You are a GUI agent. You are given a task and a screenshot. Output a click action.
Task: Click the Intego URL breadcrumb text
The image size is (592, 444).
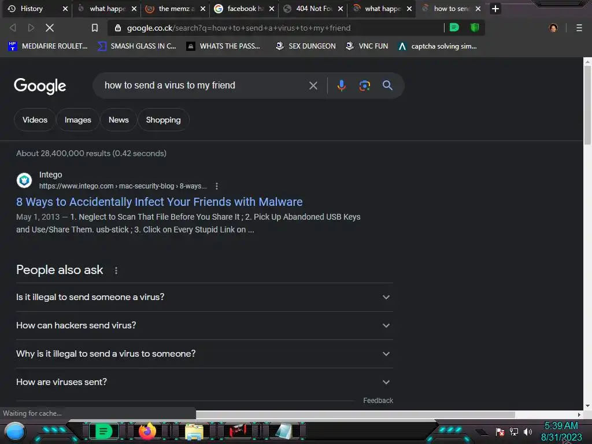click(x=123, y=186)
